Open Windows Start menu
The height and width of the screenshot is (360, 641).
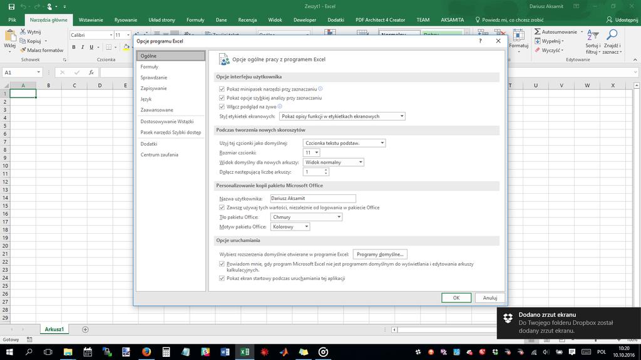coord(9,352)
